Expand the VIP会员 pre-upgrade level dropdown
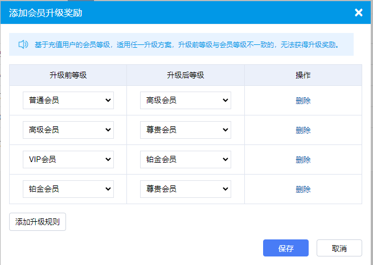Screen dimensions: 373x265 point(68,159)
